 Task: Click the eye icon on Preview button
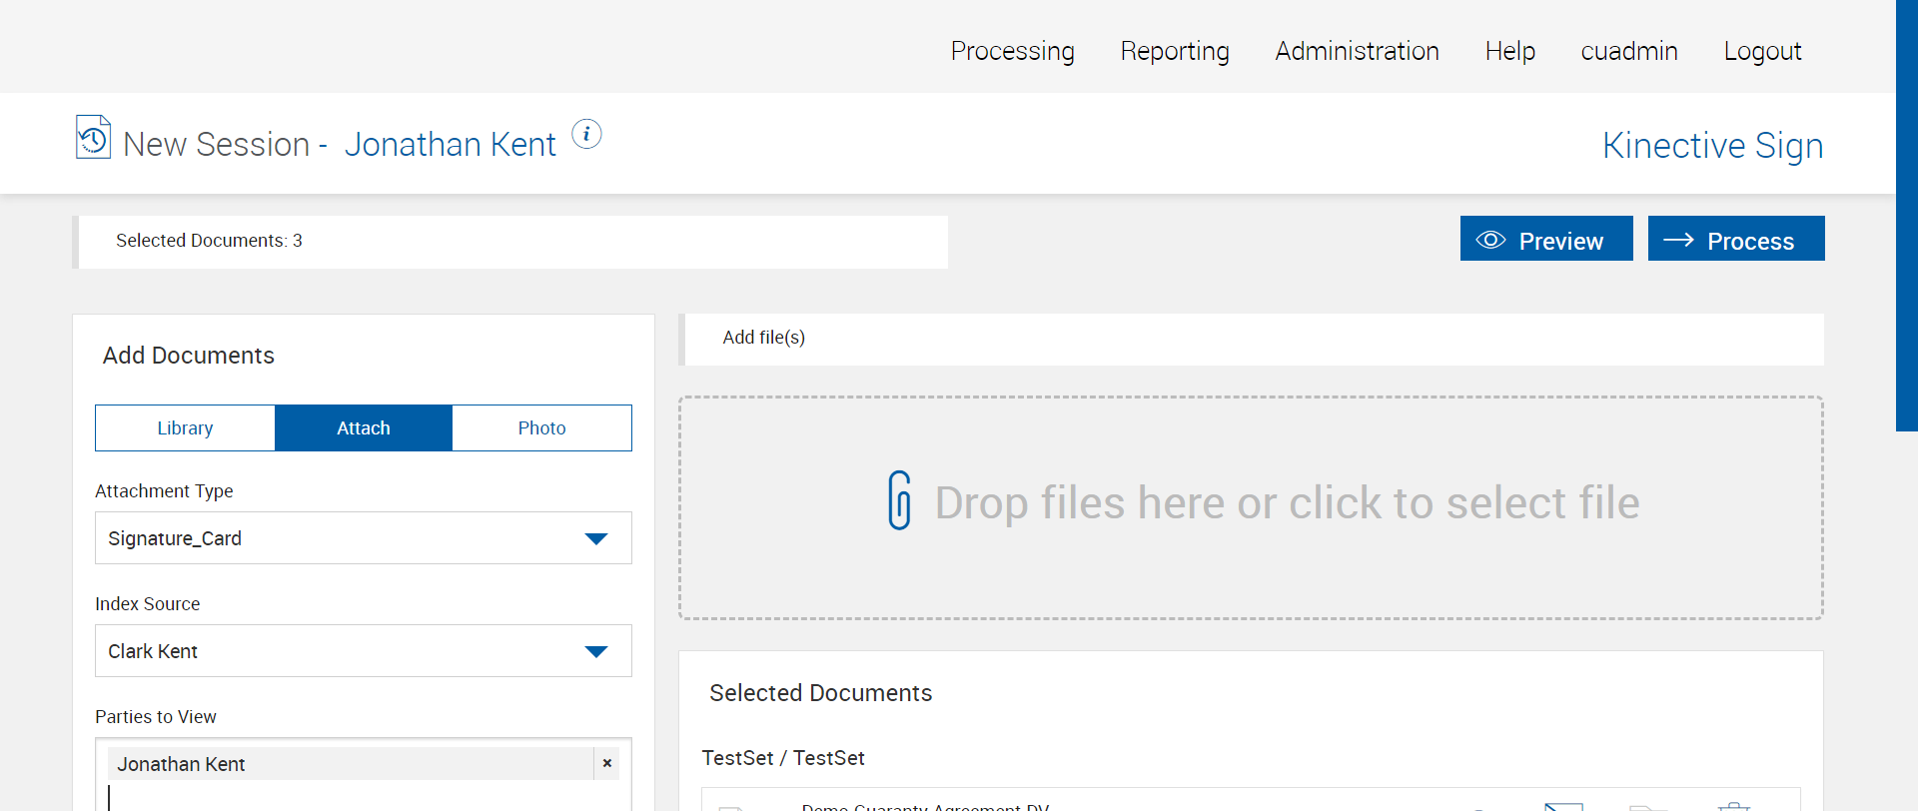click(x=1490, y=240)
